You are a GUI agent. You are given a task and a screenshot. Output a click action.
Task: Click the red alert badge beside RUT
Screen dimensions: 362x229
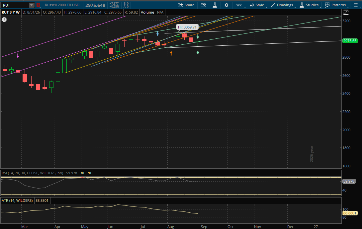point(38,5)
